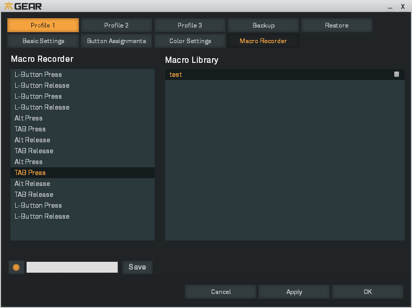412x308 pixels.
Task: Cancel the changes
Action: tap(221, 292)
